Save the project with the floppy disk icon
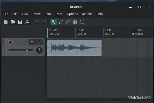Image resolution: width=154 pixels, height=103 pixels. 20,22
